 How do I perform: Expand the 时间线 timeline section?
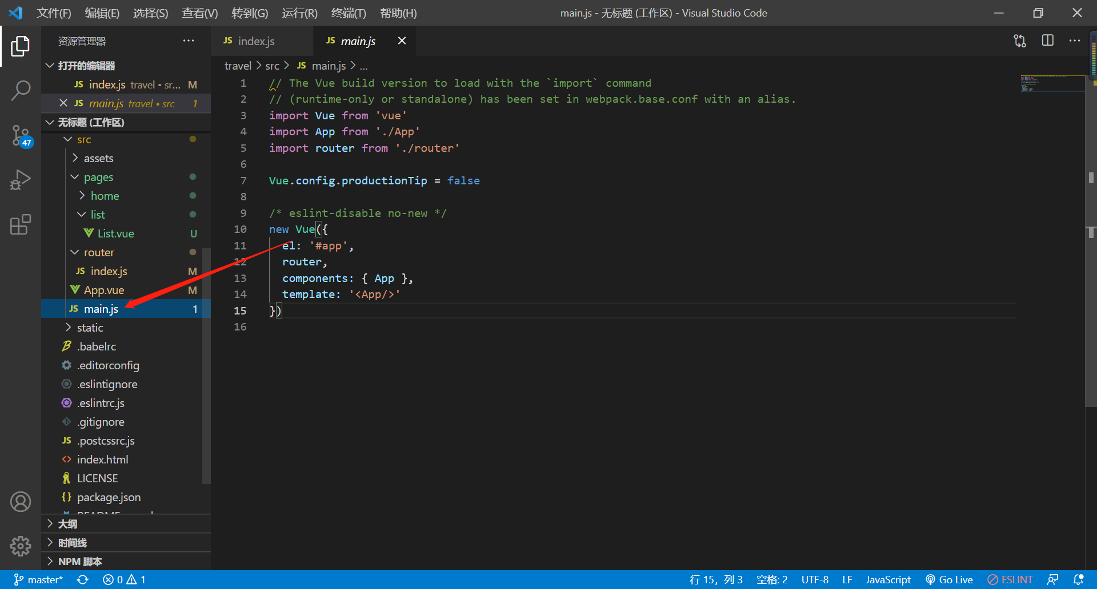(x=126, y=543)
